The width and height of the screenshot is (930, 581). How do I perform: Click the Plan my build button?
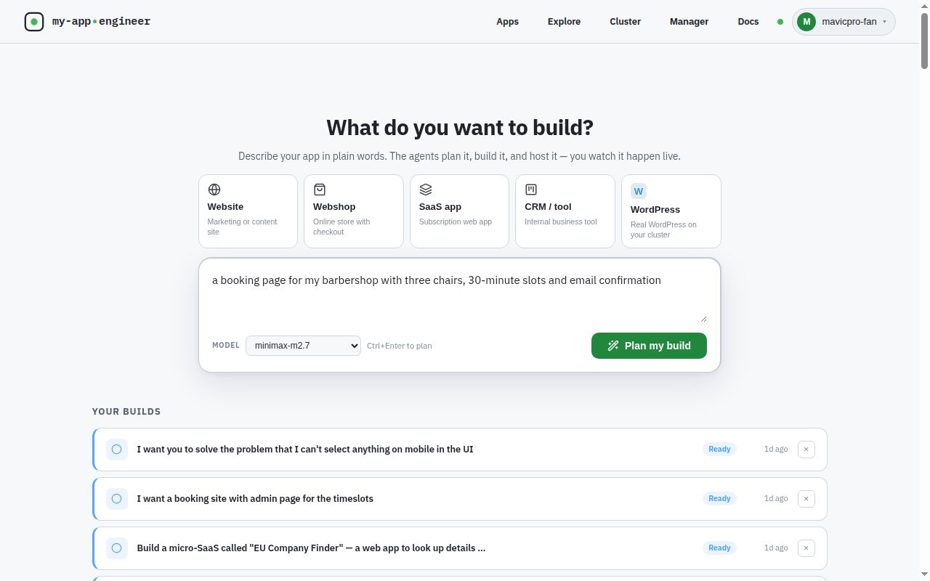(x=649, y=346)
